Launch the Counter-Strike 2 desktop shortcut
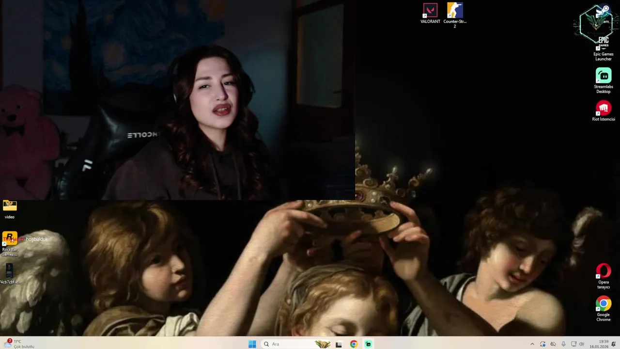The image size is (620, 349). (x=455, y=15)
